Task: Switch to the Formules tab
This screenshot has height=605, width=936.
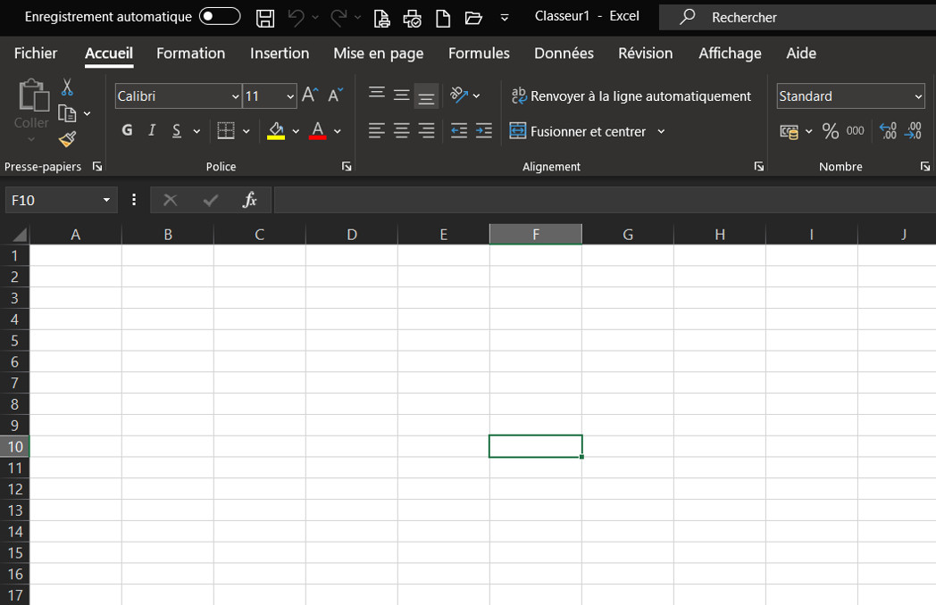Action: (x=479, y=54)
